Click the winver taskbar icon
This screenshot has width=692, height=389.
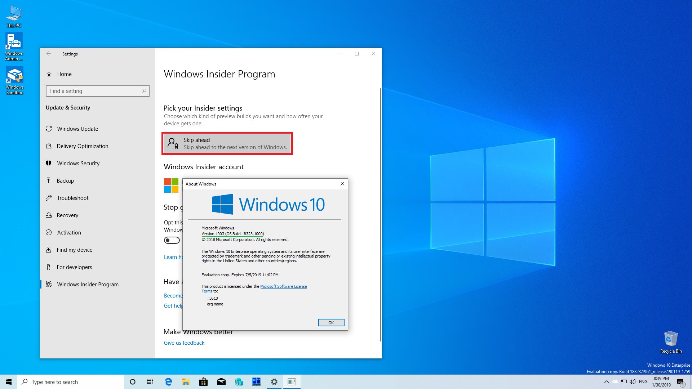[x=292, y=382]
